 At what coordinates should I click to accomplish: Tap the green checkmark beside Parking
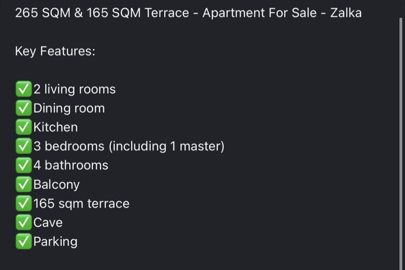pyautogui.click(x=23, y=241)
